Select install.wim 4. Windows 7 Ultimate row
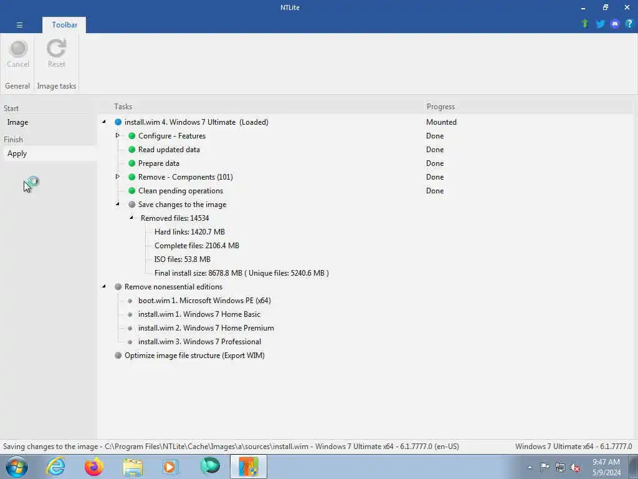 (x=196, y=122)
